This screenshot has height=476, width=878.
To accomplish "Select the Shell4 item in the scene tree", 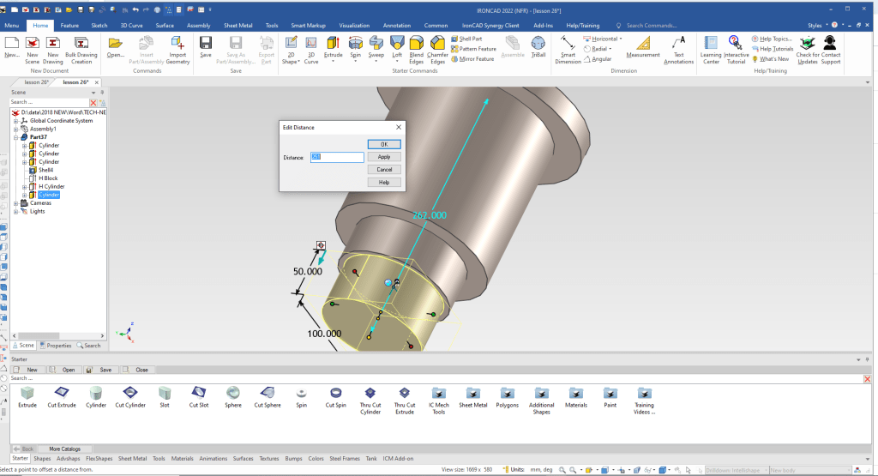I will click(x=45, y=170).
